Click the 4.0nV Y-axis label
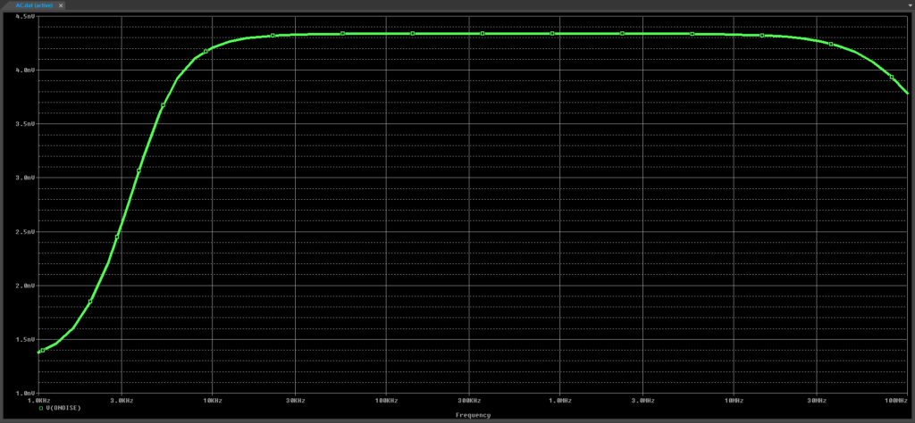The width and height of the screenshot is (915, 423). point(25,70)
